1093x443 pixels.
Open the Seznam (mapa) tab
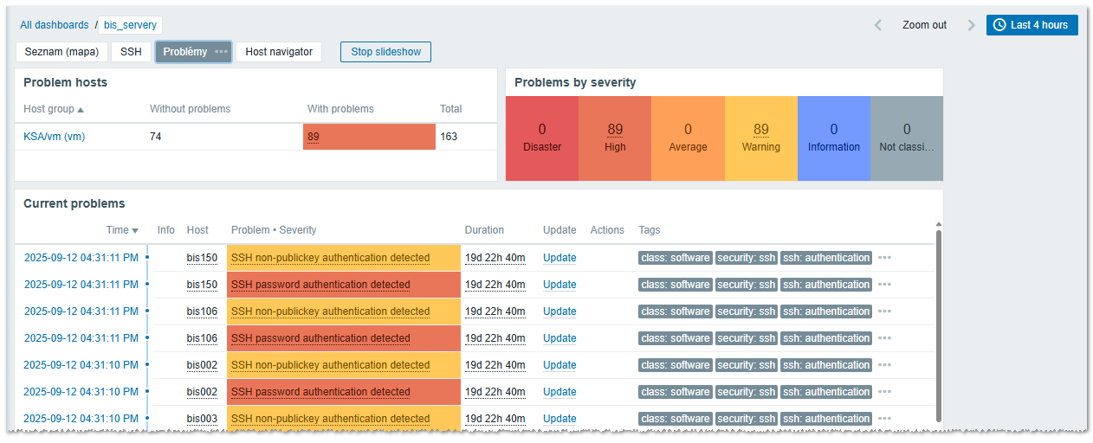(x=61, y=52)
